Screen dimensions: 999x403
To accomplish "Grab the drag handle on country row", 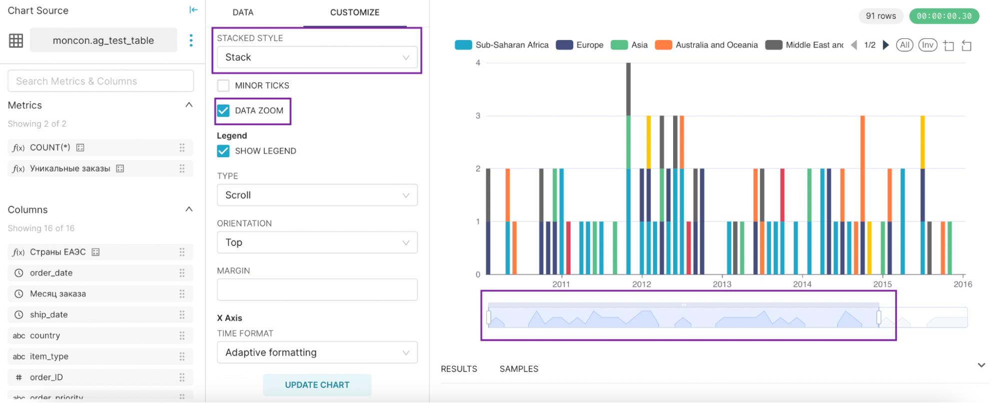I will 182,336.
